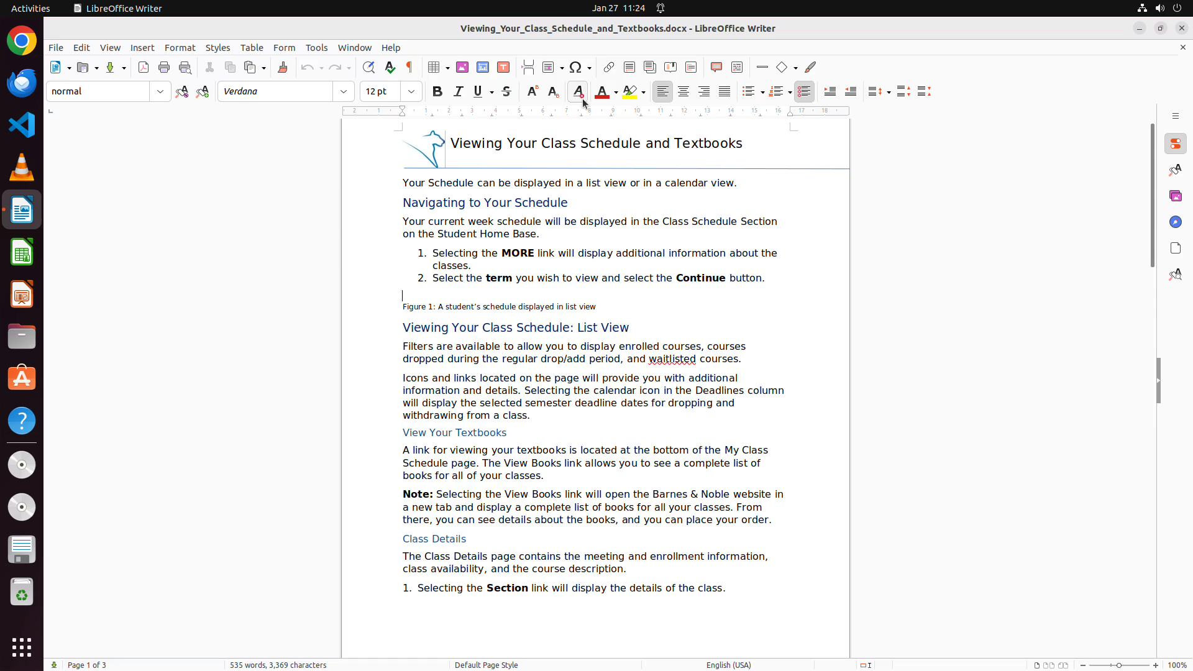Apply the red font color
Screen dimensions: 1193x671
coord(601,91)
